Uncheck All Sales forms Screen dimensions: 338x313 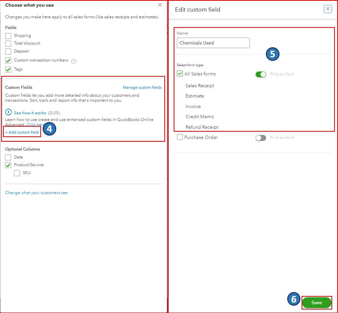tap(180, 74)
